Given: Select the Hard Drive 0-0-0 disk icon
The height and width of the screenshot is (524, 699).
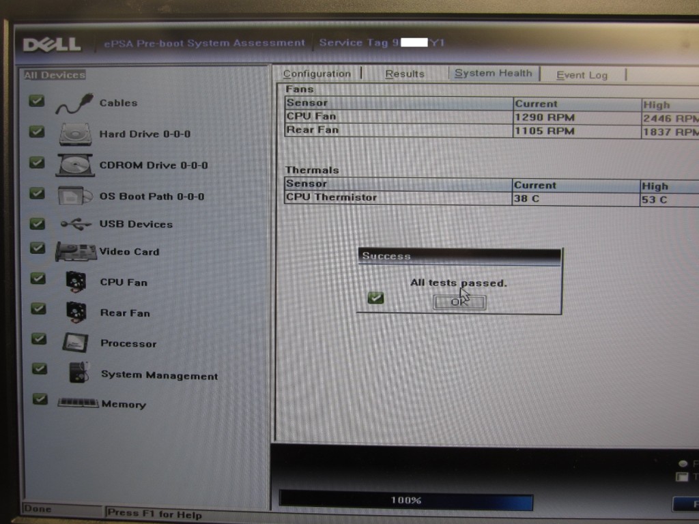Looking at the screenshot, I should [x=75, y=134].
